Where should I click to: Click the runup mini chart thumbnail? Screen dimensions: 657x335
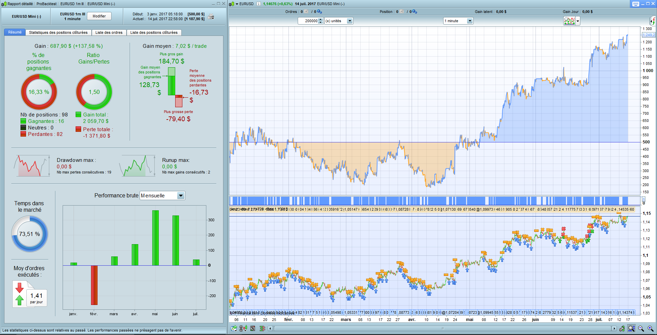138,166
